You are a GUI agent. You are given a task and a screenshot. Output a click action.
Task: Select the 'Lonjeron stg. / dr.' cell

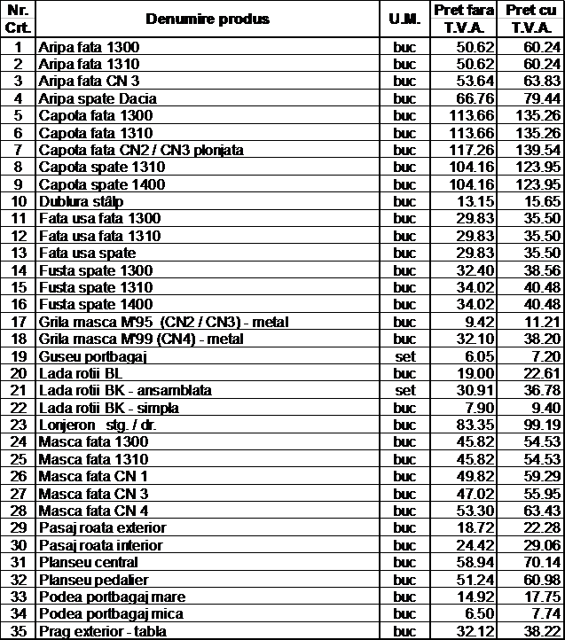point(208,425)
